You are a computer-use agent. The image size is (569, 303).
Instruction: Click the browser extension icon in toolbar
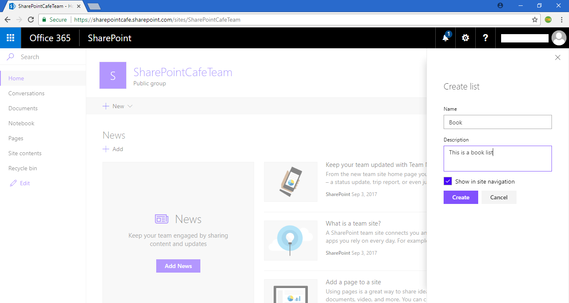pos(548,20)
